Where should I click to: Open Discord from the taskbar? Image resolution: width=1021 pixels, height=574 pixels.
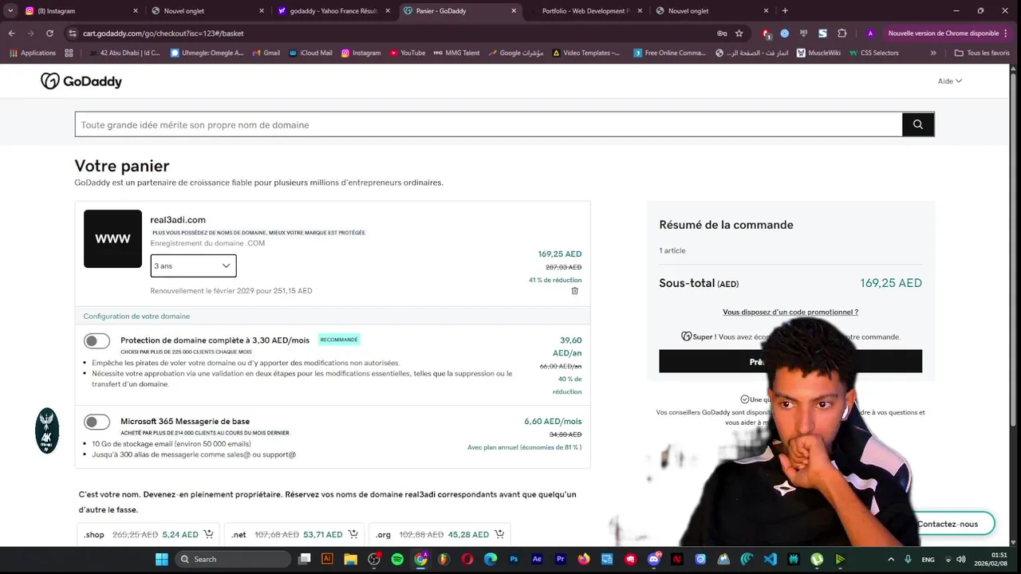coord(654,560)
